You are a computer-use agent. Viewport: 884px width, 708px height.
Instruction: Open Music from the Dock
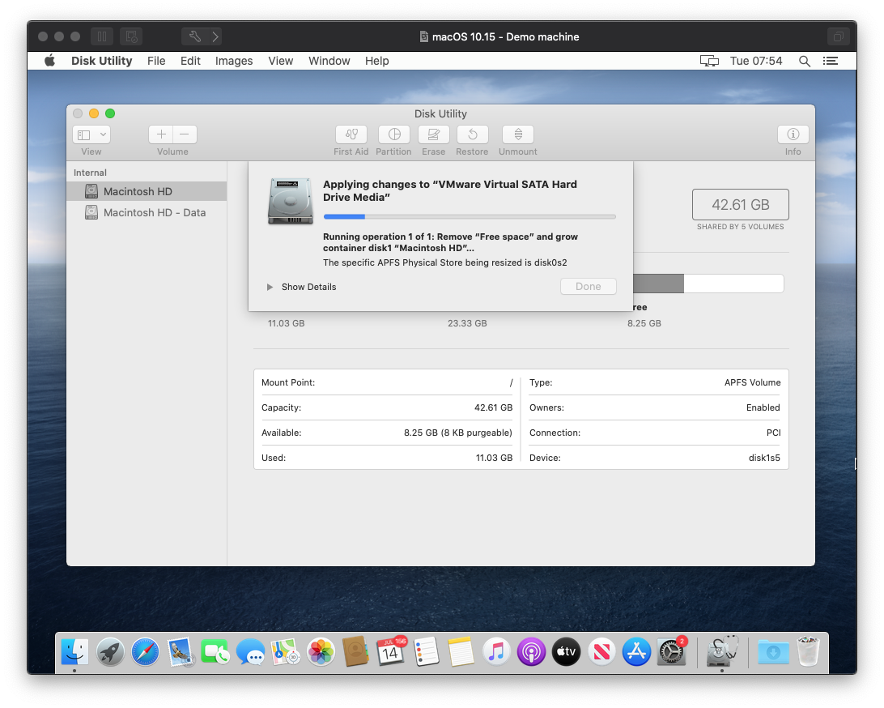click(496, 652)
